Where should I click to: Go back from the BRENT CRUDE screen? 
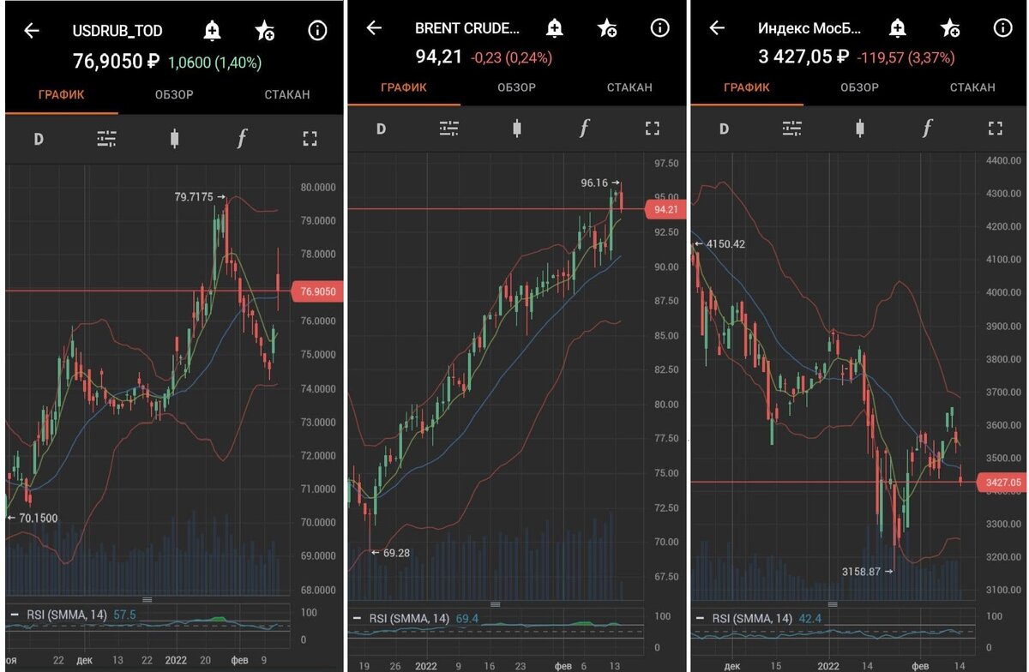(x=374, y=27)
